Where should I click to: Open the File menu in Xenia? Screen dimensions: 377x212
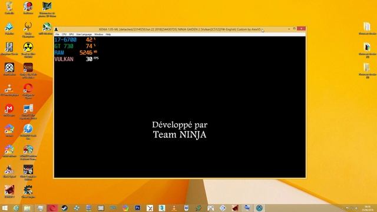(57, 34)
